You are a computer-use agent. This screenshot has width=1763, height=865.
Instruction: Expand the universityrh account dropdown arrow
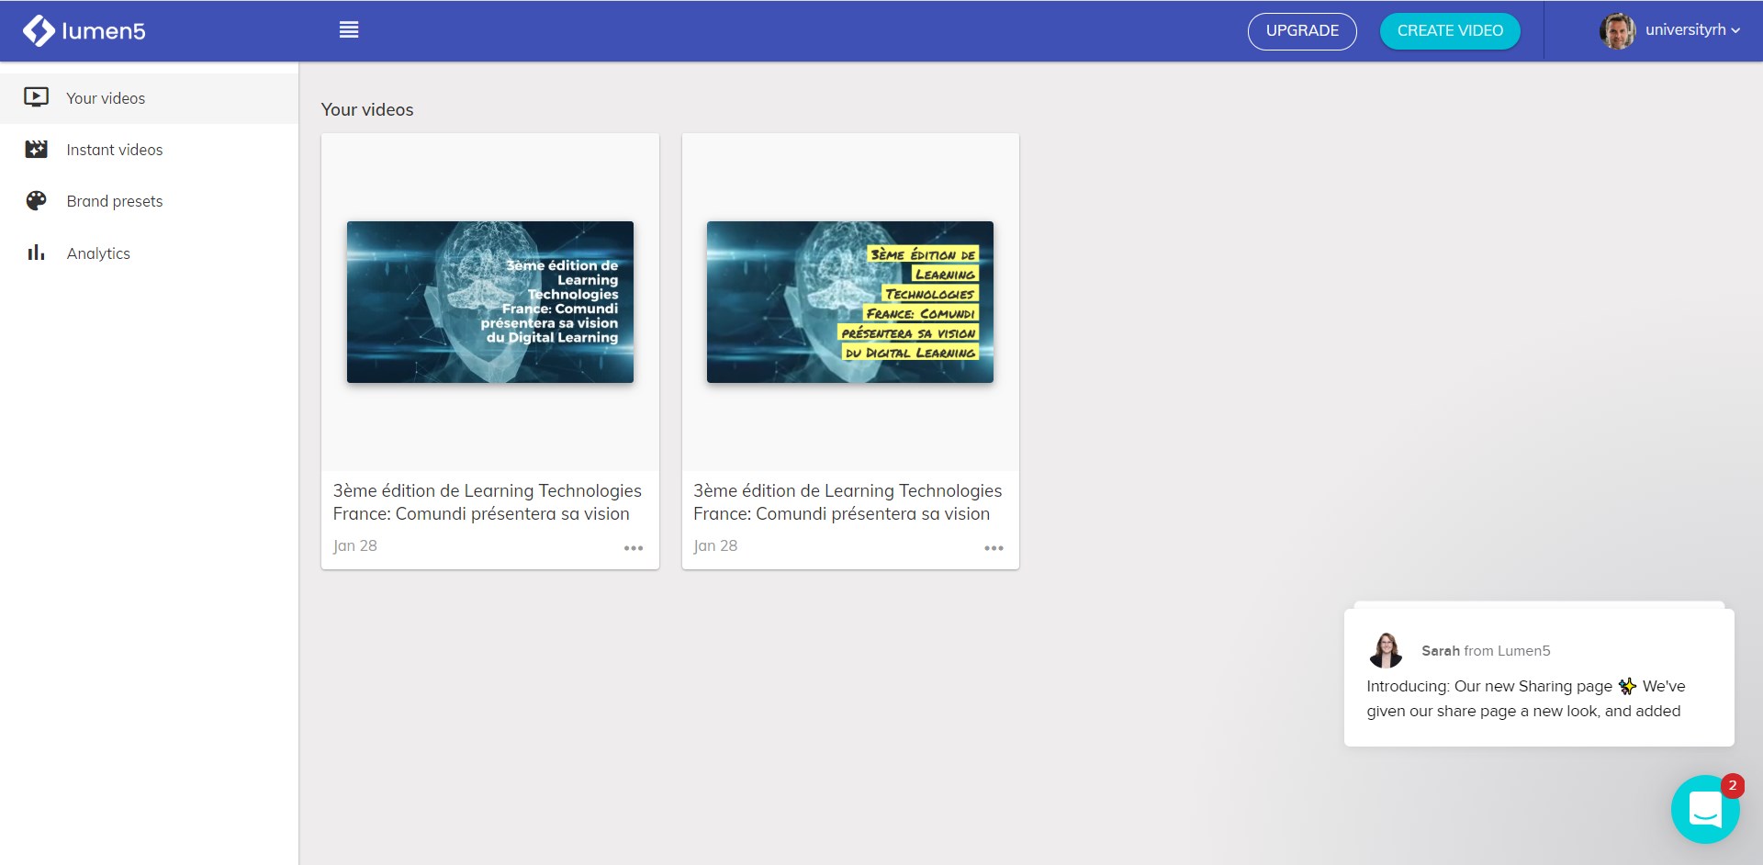point(1735,30)
